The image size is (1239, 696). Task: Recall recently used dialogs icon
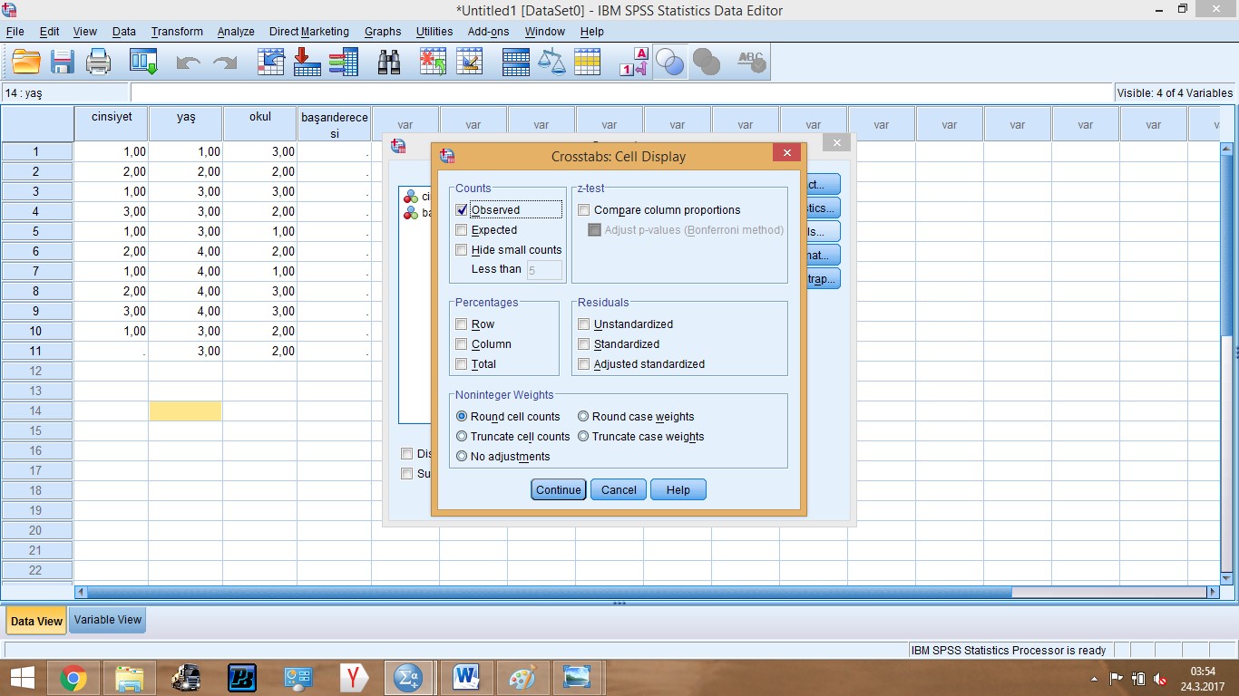(144, 62)
